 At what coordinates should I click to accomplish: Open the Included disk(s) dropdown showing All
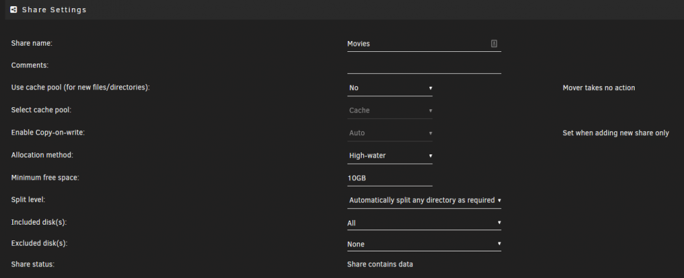424,223
